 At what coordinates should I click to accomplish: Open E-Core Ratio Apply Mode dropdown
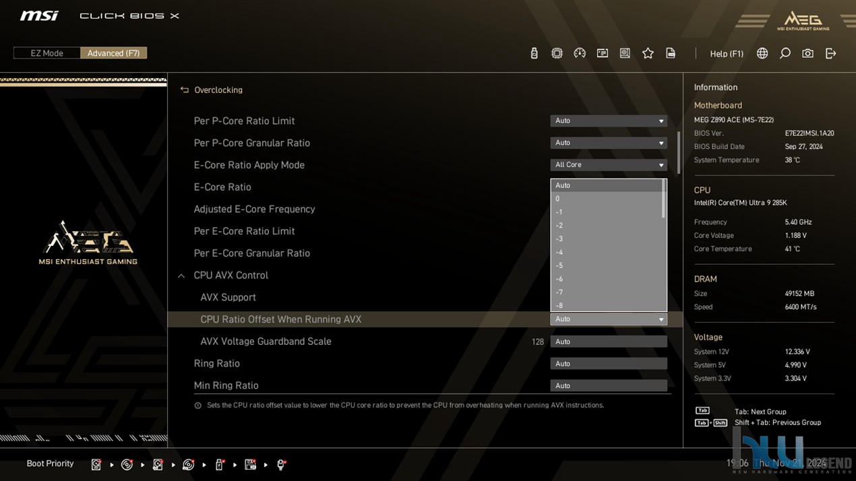tap(609, 165)
